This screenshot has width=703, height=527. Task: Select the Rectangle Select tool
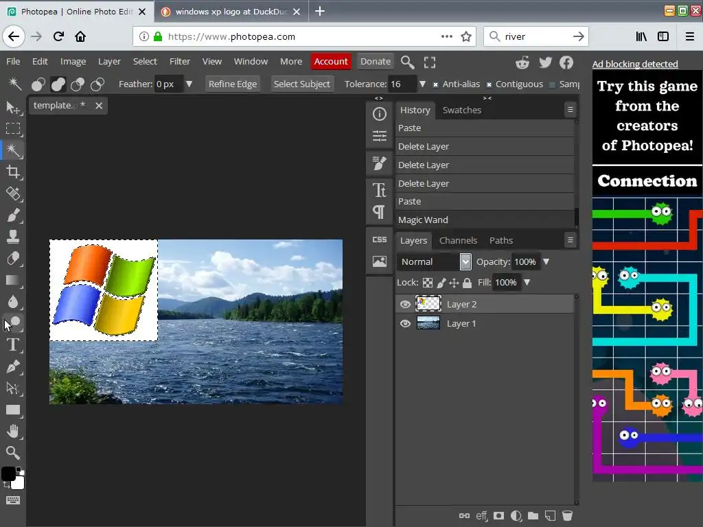point(12,129)
